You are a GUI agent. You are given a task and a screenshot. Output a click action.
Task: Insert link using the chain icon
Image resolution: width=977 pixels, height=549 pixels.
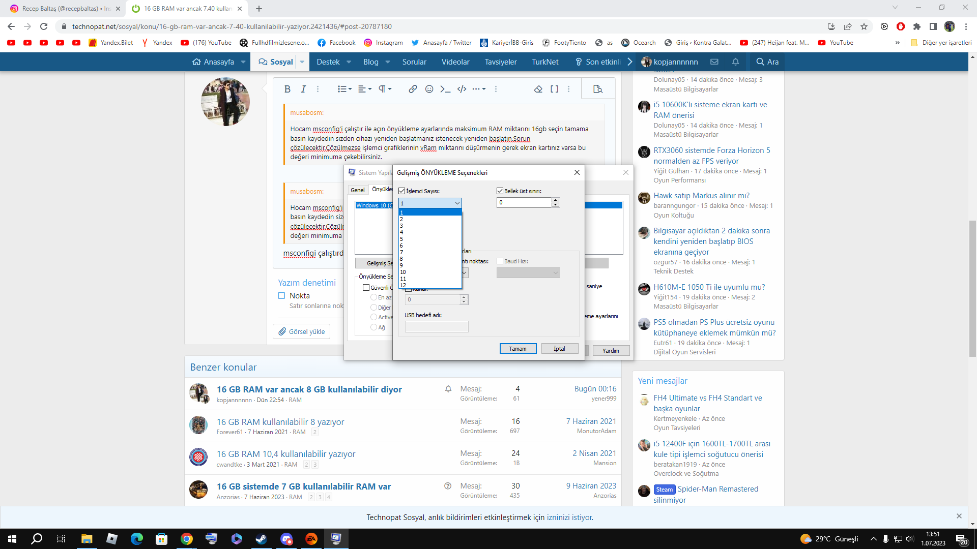(413, 89)
